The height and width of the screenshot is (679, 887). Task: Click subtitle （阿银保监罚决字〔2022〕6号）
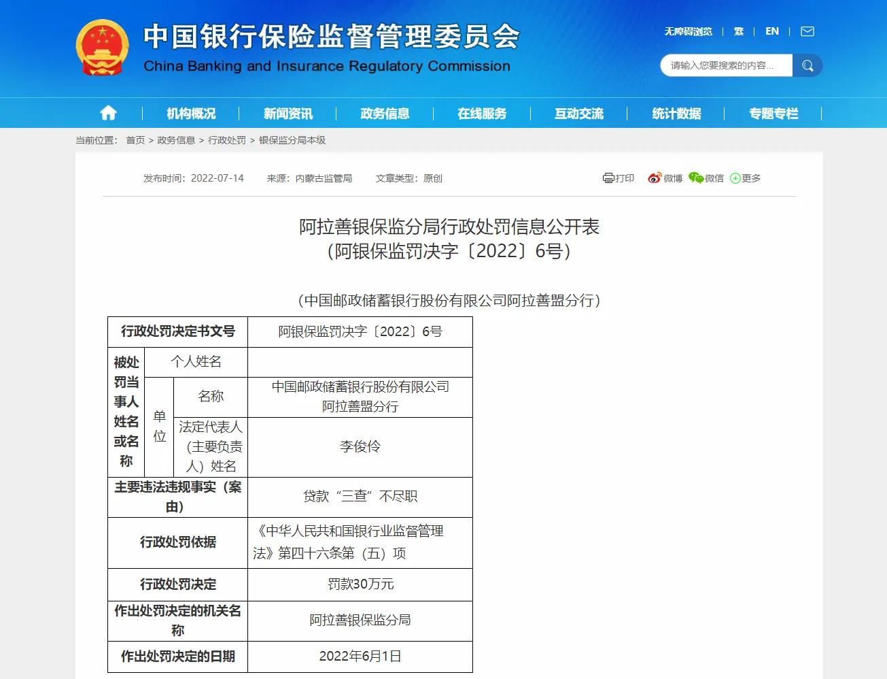coord(449,251)
